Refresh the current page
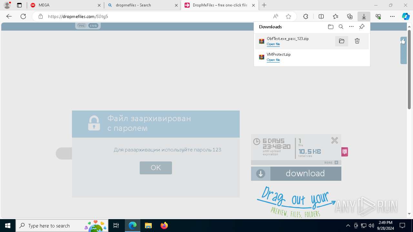Image resolution: width=413 pixels, height=232 pixels. pos(23,16)
